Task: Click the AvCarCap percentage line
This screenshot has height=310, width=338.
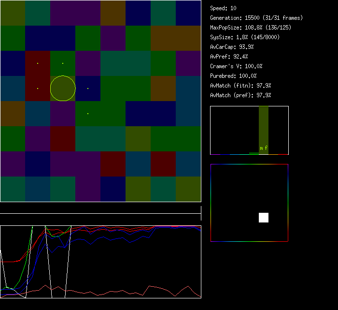Action: [232, 47]
